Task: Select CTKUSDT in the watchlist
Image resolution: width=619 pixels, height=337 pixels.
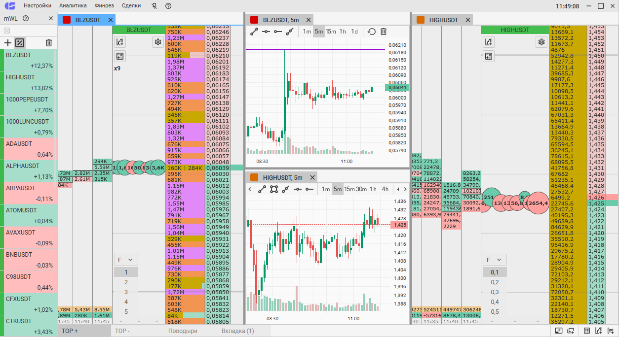Action: click(29, 326)
